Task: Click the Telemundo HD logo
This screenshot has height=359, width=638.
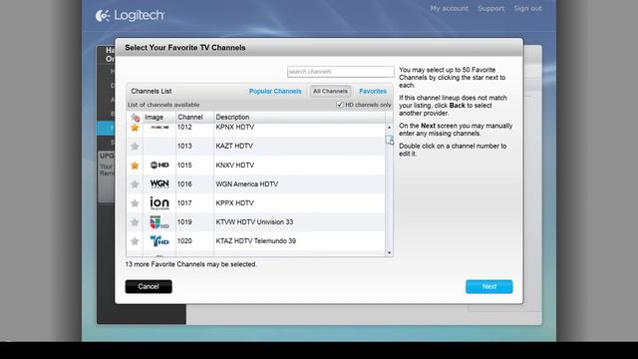Action: click(x=159, y=241)
